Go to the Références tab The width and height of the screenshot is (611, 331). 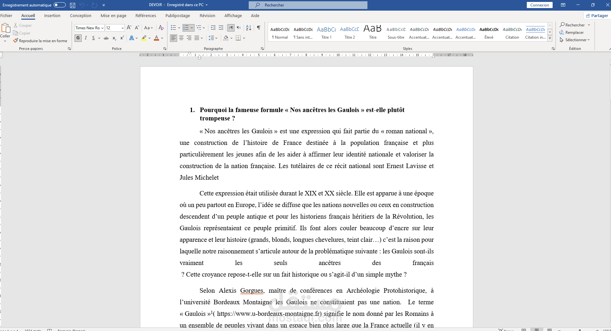(146, 15)
